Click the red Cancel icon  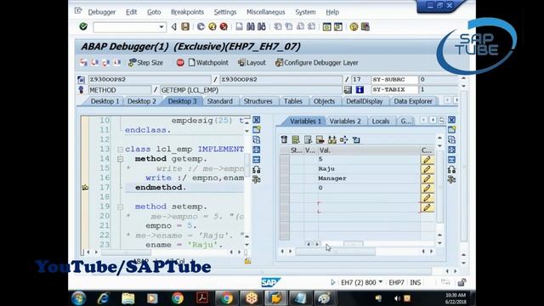[x=224, y=26]
